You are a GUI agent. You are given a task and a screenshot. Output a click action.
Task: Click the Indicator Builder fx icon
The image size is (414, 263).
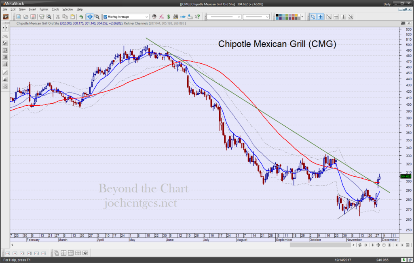tap(161, 17)
